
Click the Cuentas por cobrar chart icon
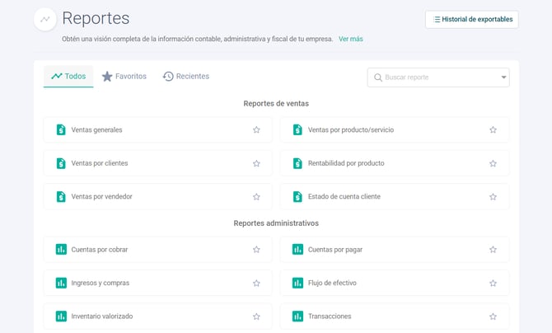61,250
